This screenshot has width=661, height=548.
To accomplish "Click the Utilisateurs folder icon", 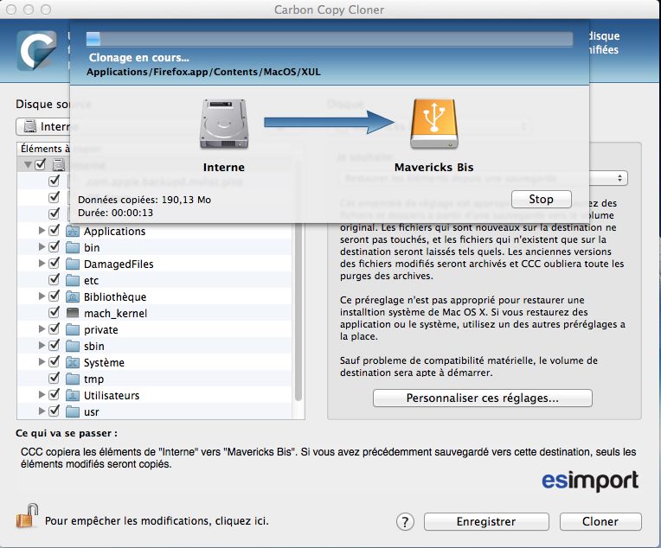I will tap(73, 395).
